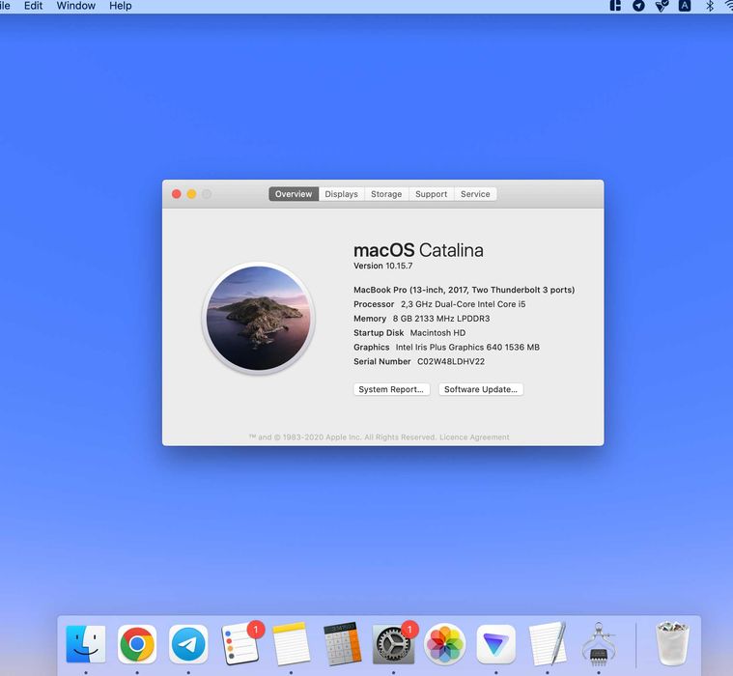Screen dimensions: 733x676
Task: Switch to the Storage tab
Action: point(386,194)
